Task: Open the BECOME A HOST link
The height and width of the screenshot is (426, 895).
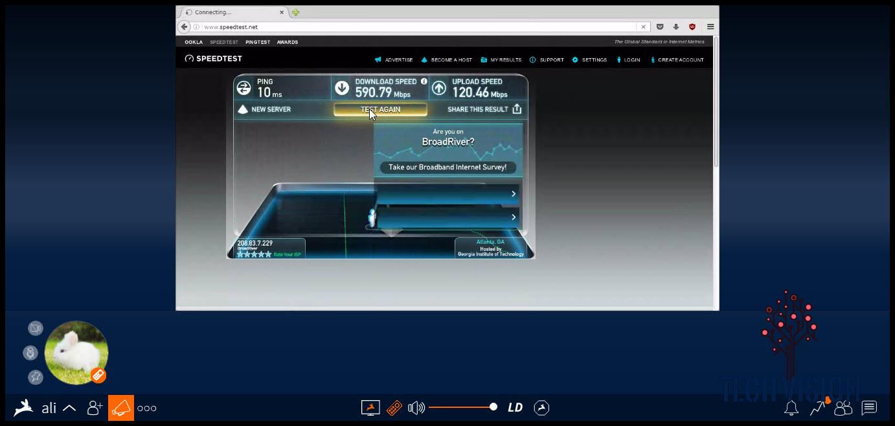Action: point(447,59)
